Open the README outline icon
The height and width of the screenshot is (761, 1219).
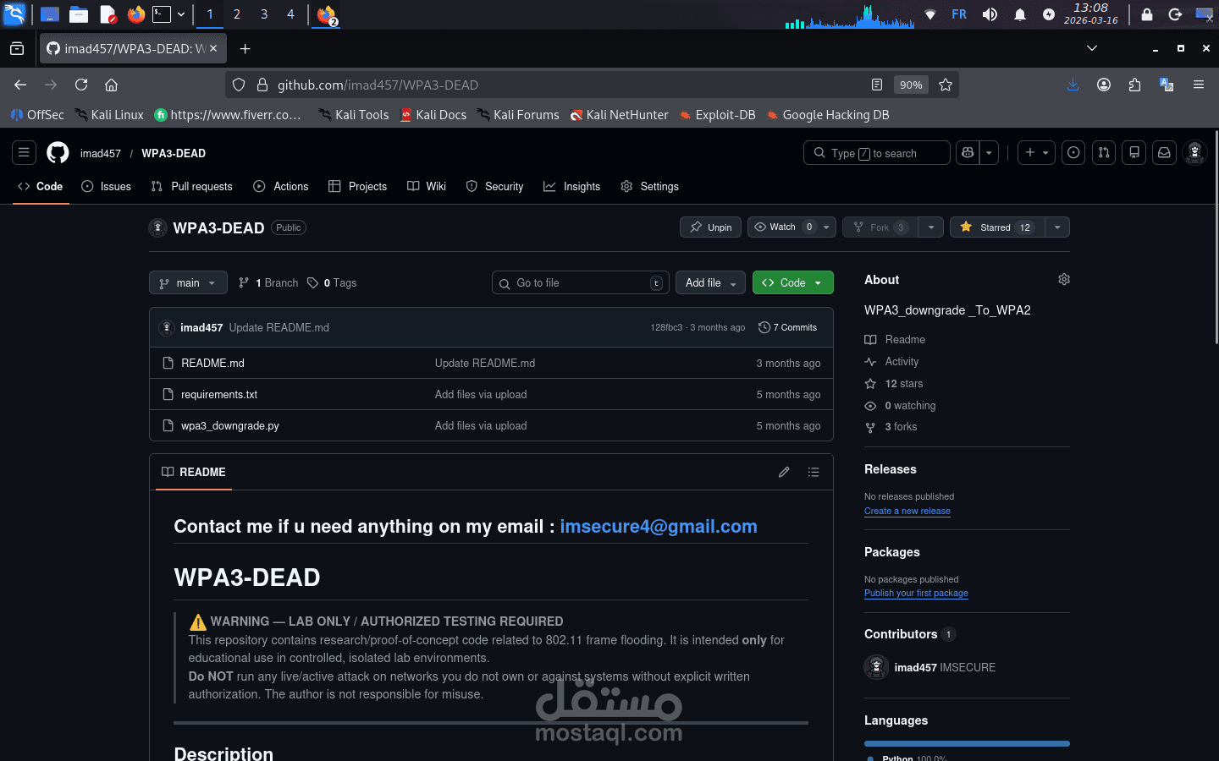[814, 472]
